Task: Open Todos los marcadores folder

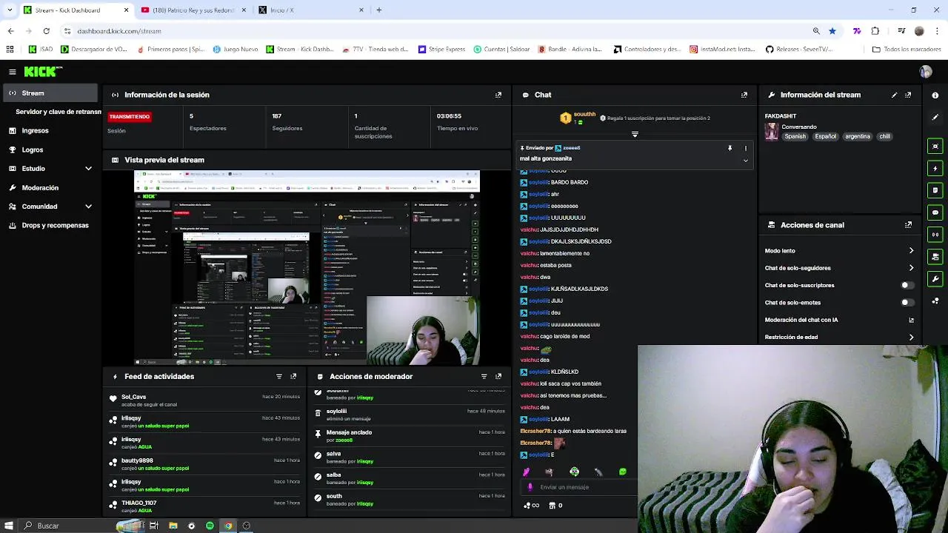Action: [x=907, y=50]
